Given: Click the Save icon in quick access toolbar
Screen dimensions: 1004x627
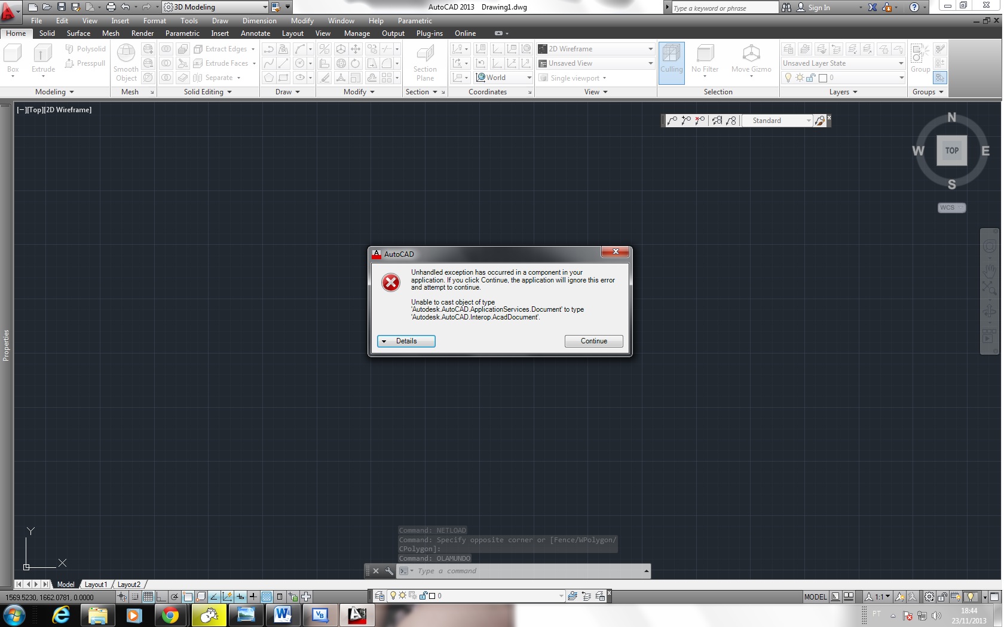Looking at the screenshot, I should pos(61,7).
